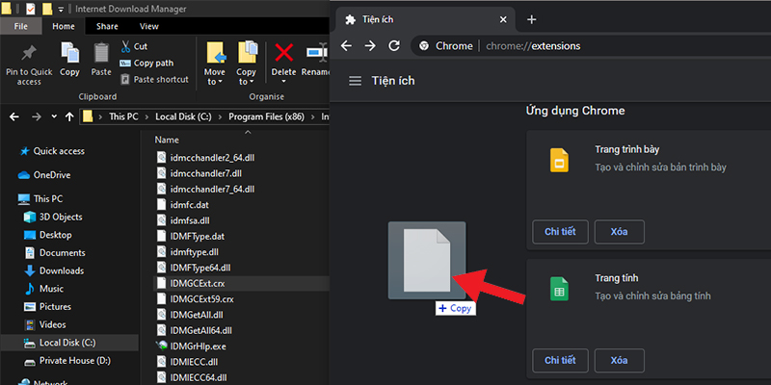Click the red Delete icon
This screenshot has width=771, height=385.
(x=283, y=52)
